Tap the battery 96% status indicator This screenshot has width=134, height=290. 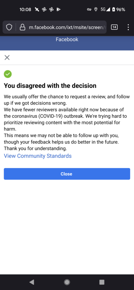tap(119, 9)
